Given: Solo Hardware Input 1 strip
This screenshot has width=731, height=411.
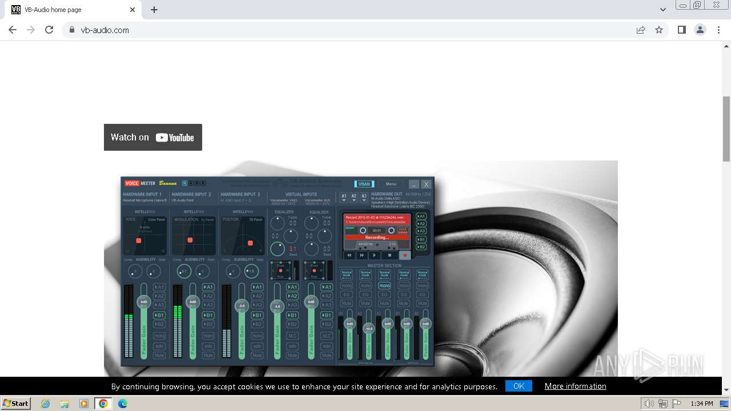Looking at the screenshot, I should [159, 346].
